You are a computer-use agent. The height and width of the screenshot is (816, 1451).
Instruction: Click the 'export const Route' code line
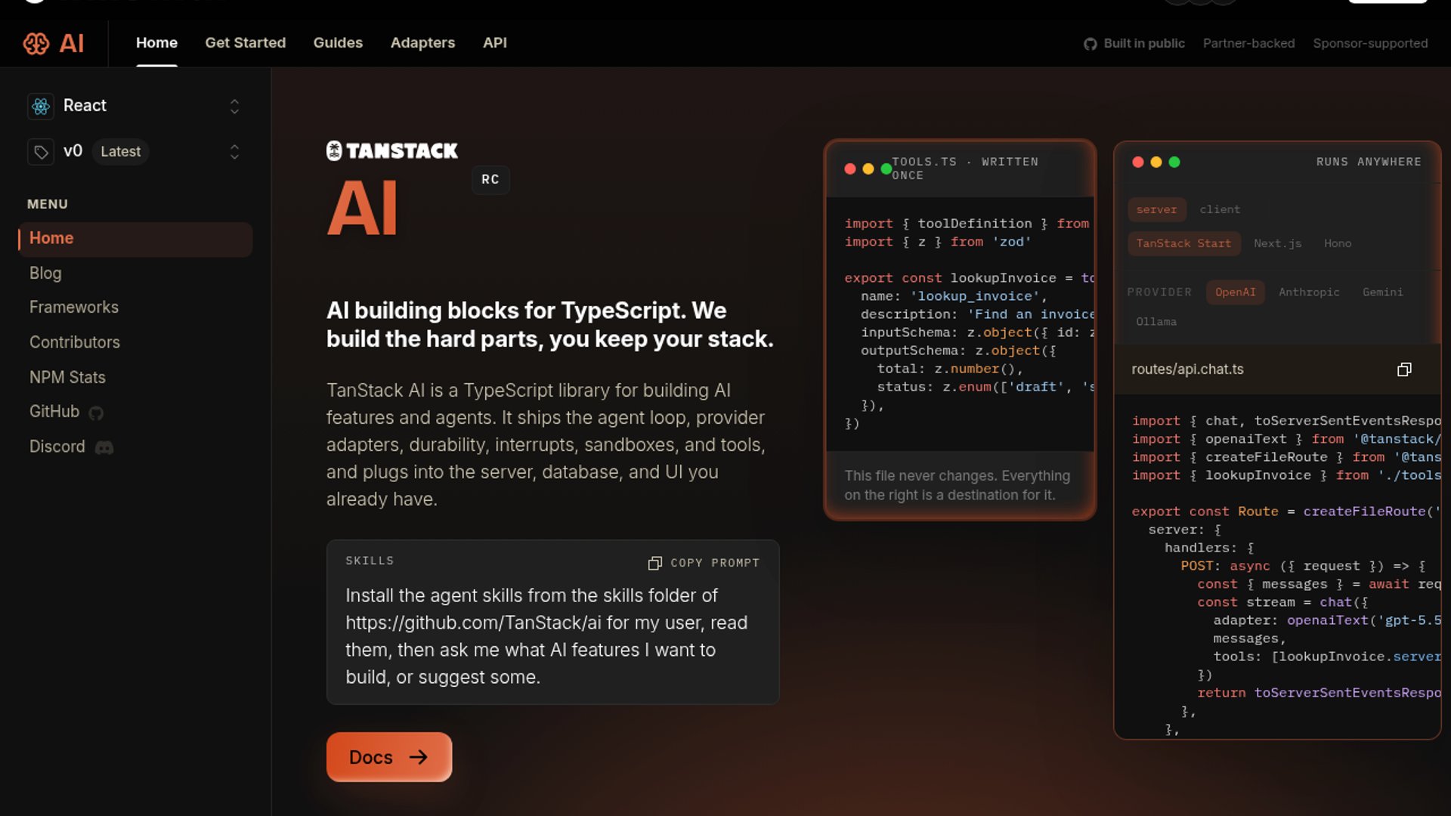(x=1286, y=512)
